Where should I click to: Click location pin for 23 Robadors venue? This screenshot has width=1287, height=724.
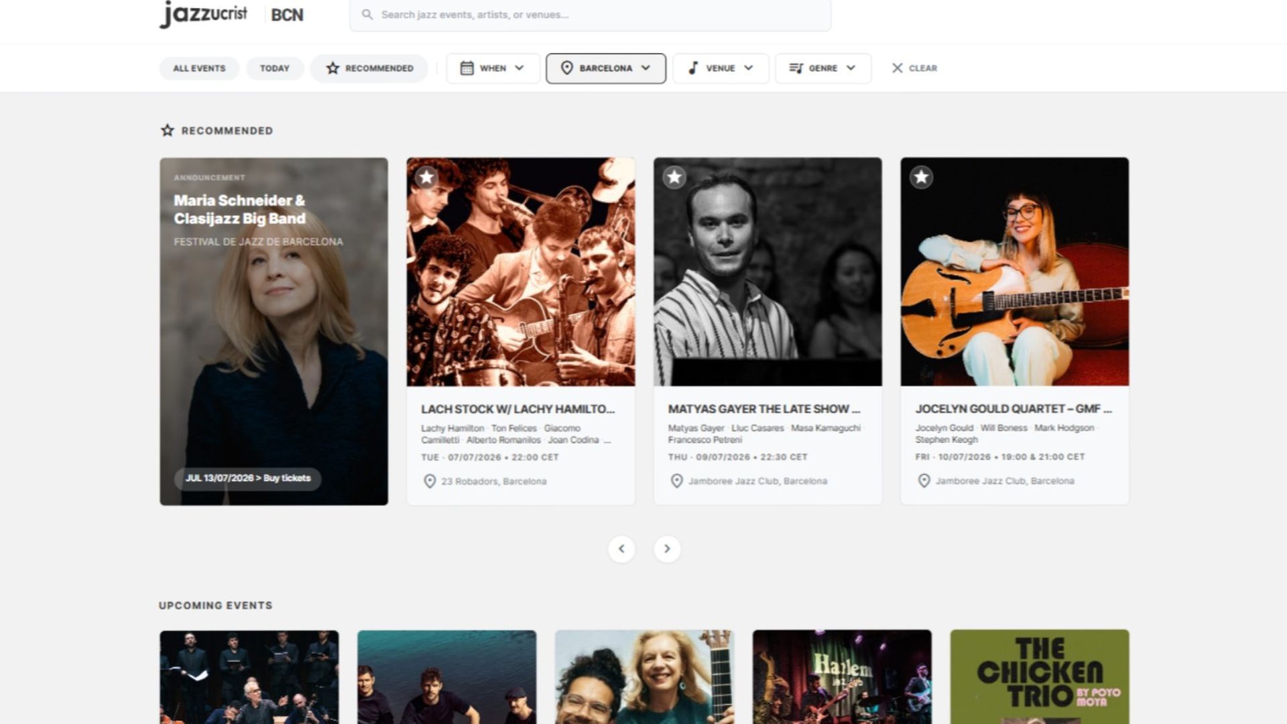430,481
